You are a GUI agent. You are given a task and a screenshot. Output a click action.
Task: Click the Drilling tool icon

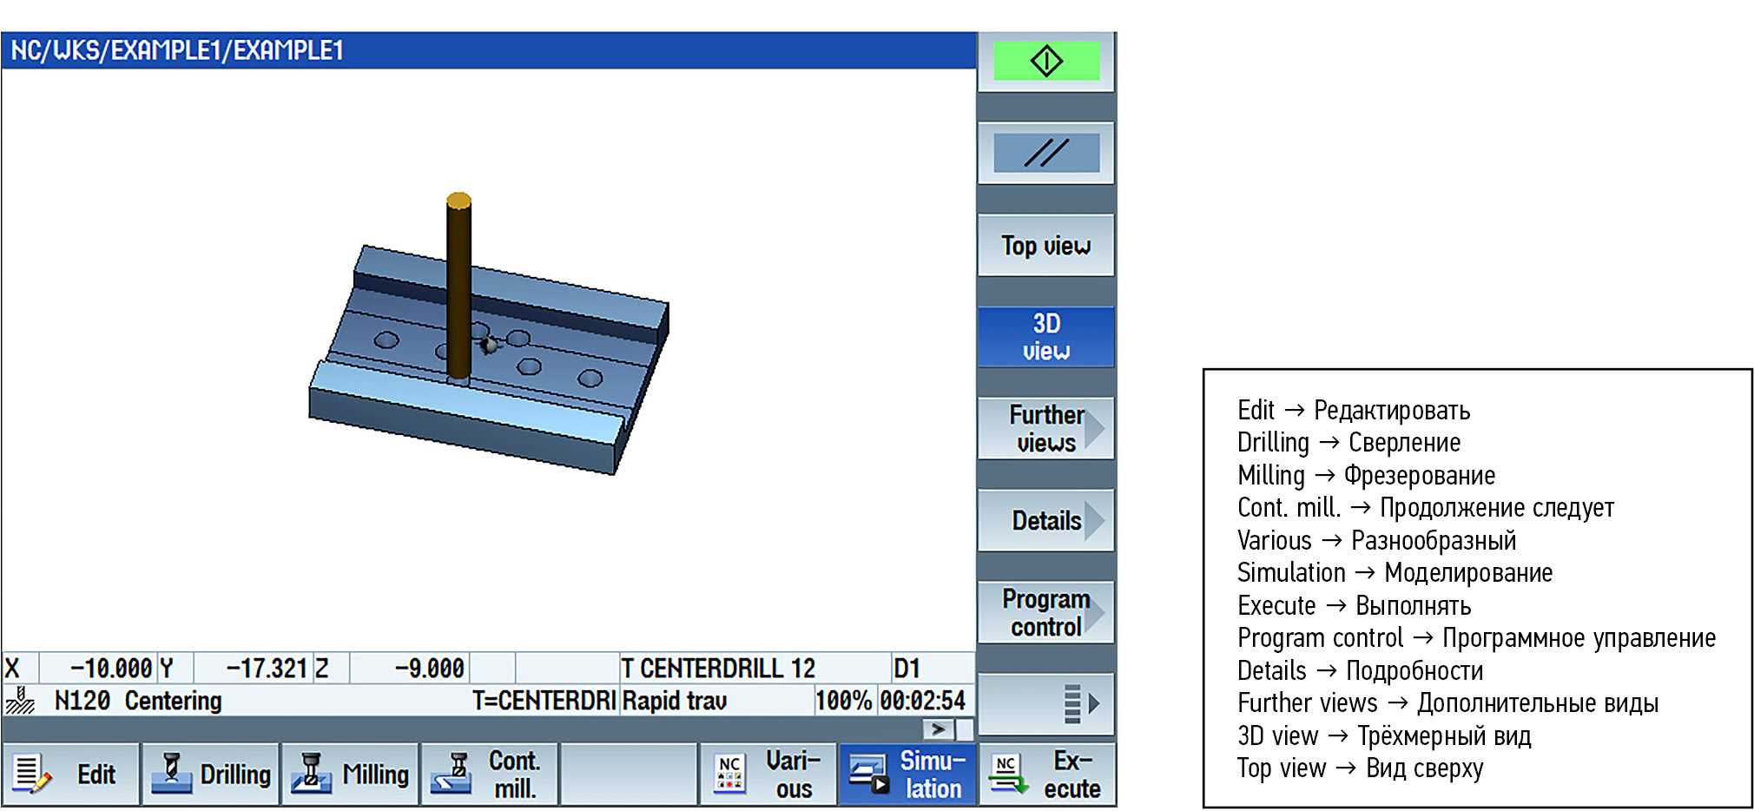[171, 773]
